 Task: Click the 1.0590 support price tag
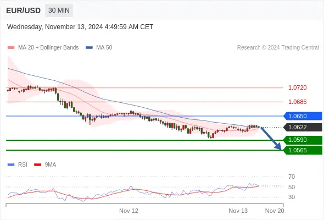point(303,140)
